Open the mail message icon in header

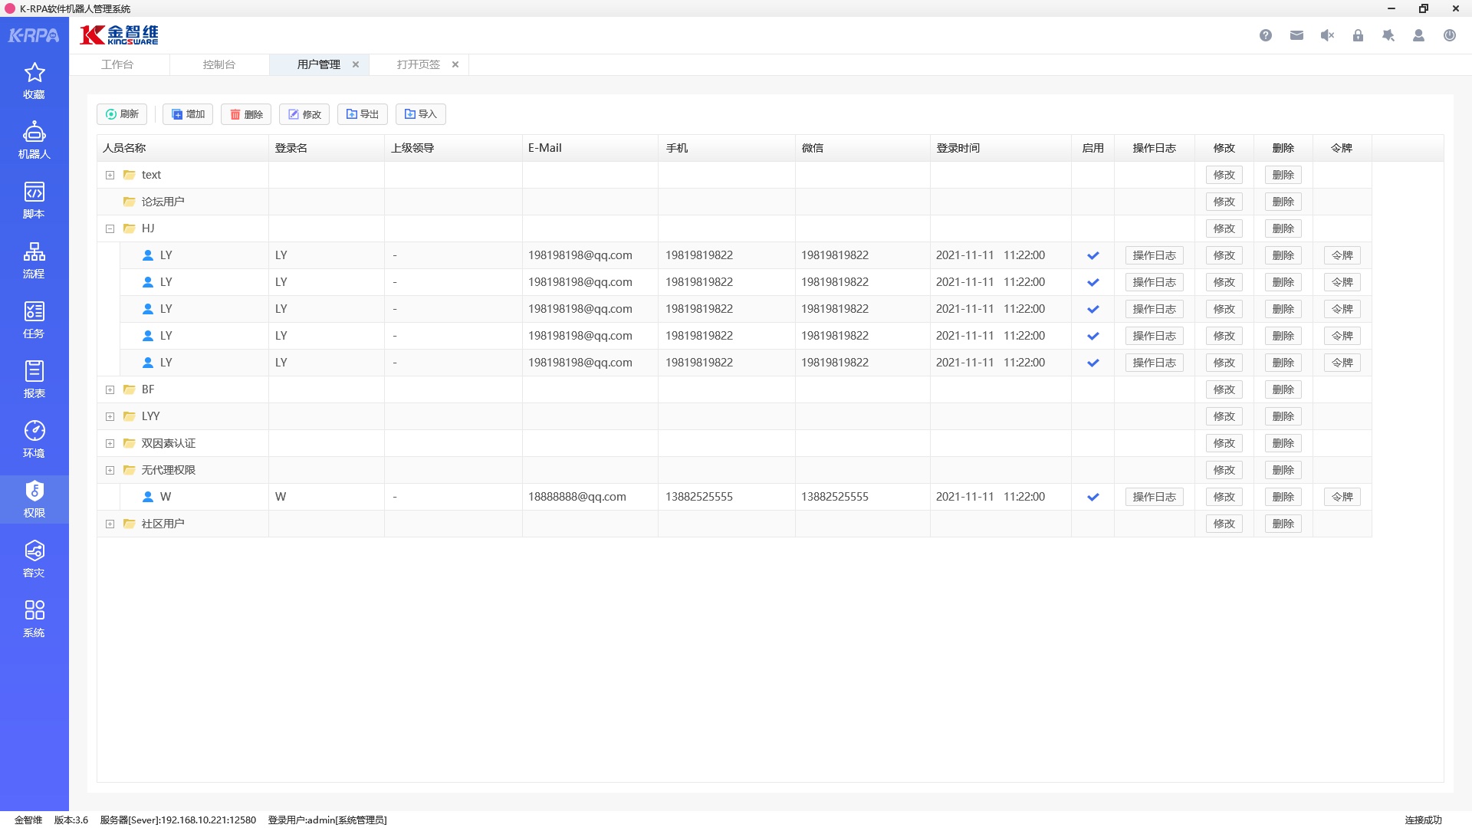(1296, 35)
